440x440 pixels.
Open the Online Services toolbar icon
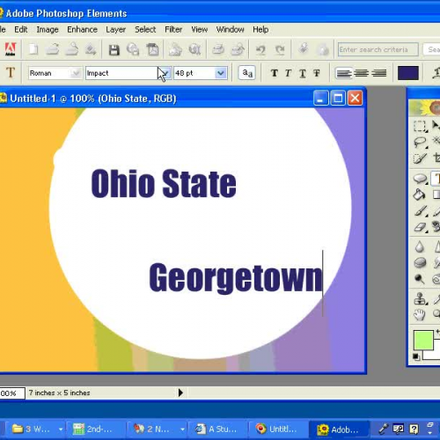tap(194, 49)
